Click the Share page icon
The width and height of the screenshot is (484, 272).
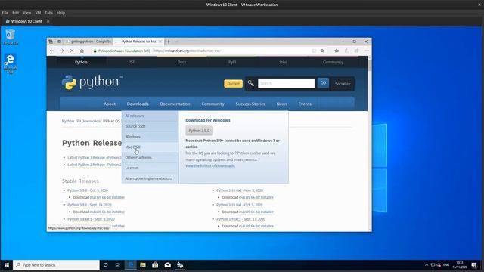(356, 51)
